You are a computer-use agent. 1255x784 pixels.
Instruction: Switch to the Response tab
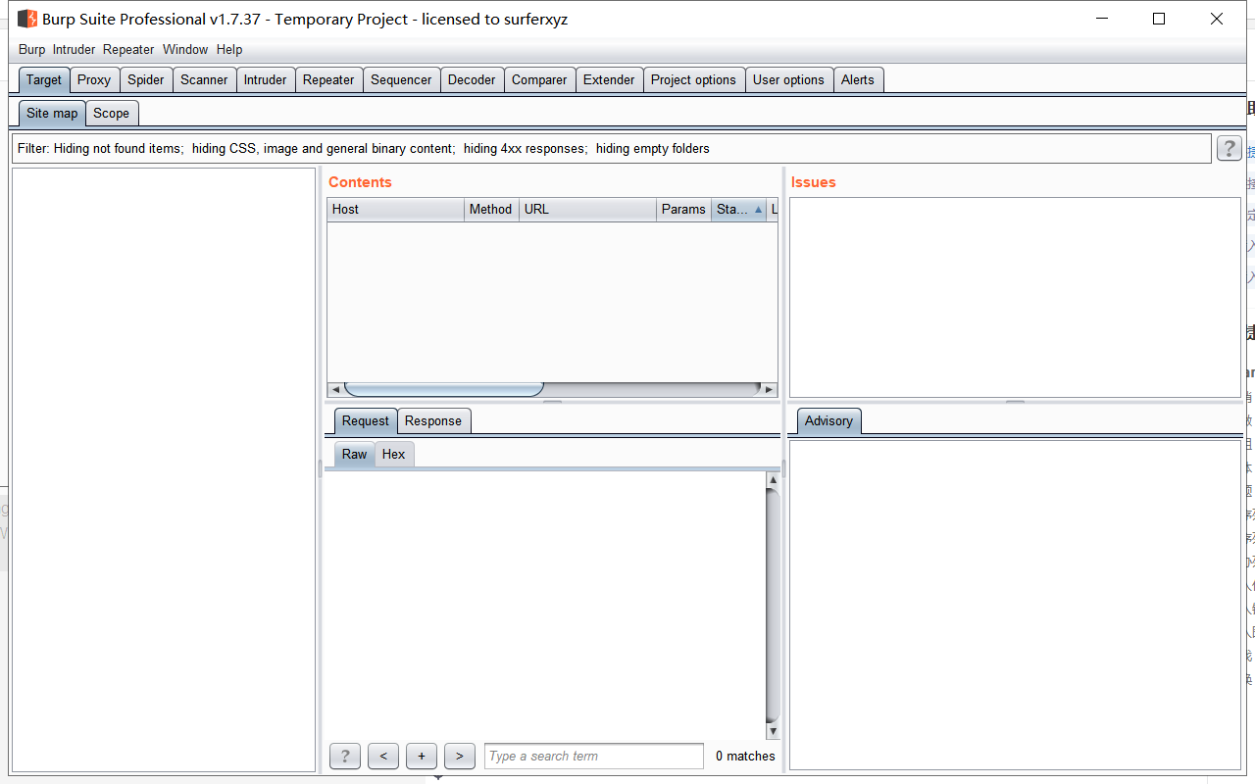433,421
